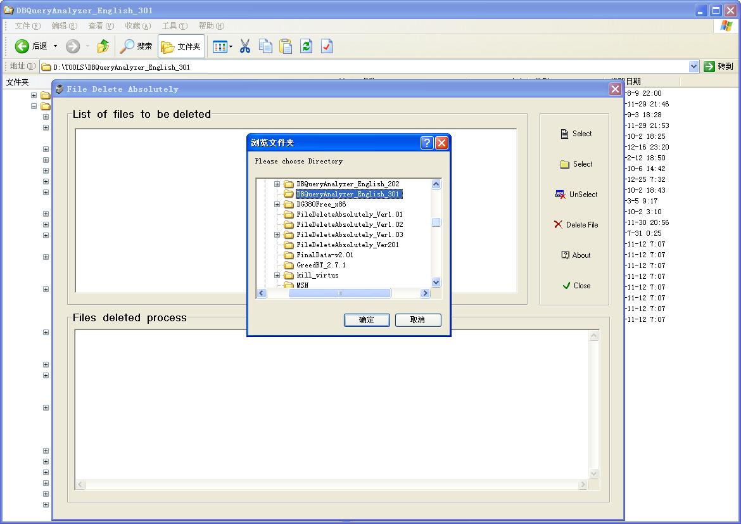This screenshot has width=741, height=524.
Task: Click the Paste clipboard icon
Action: [286, 46]
